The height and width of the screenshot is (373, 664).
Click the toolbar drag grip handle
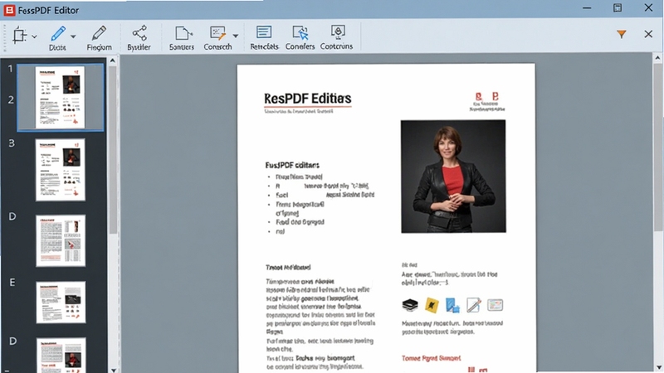pos(5,37)
